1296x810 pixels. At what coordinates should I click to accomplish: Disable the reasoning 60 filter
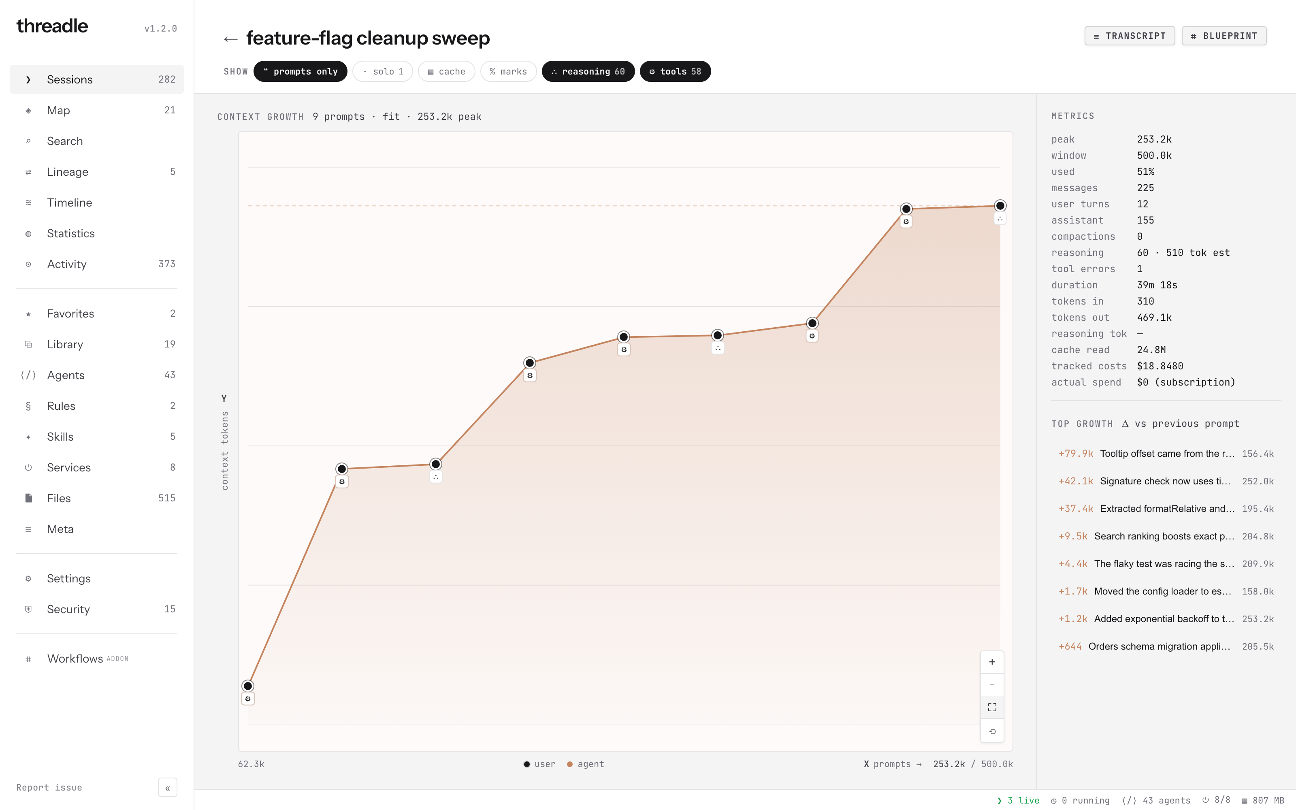coord(588,71)
